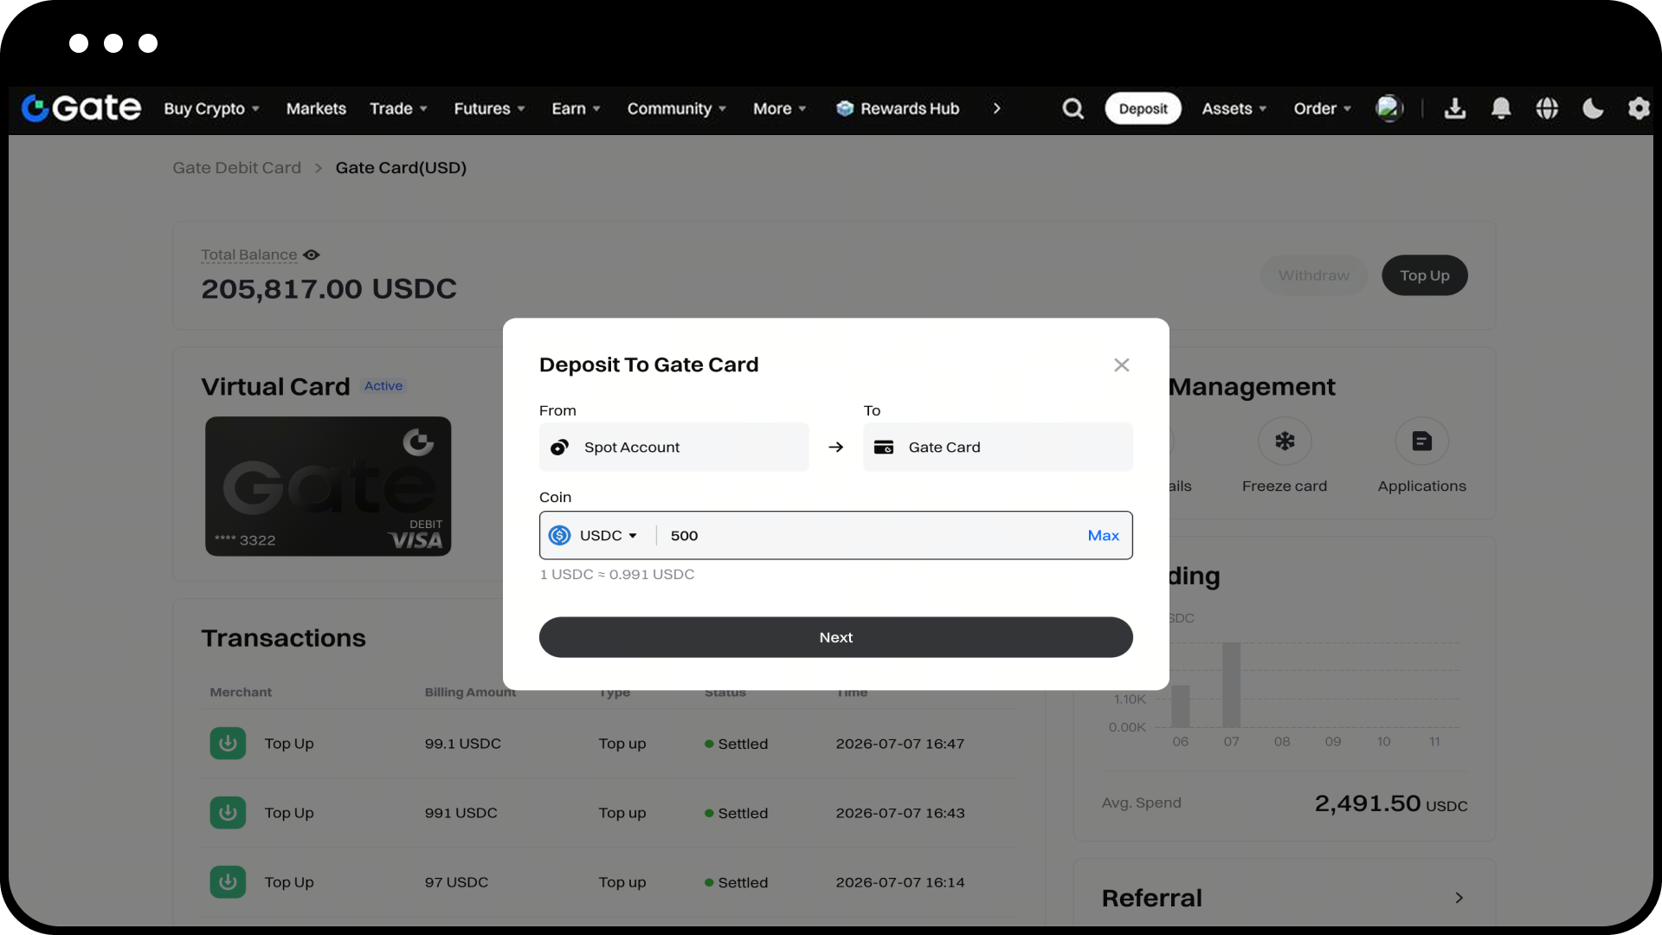The height and width of the screenshot is (935, 1662).
Task: Click the Withdraw button
Action: [1313, 275]
